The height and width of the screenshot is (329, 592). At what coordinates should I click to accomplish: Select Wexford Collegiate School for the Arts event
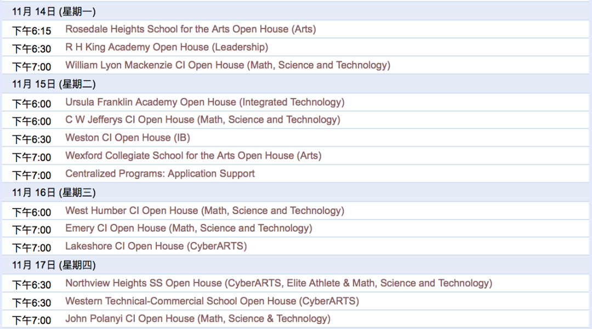point(193,155)
